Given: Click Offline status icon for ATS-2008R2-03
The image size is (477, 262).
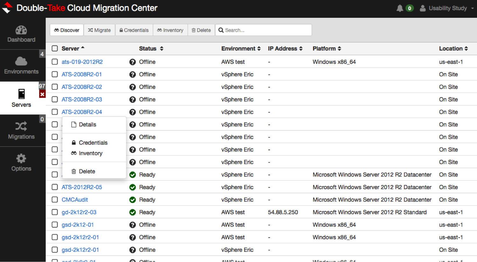Looking at the screenshot, I should 133,100.
